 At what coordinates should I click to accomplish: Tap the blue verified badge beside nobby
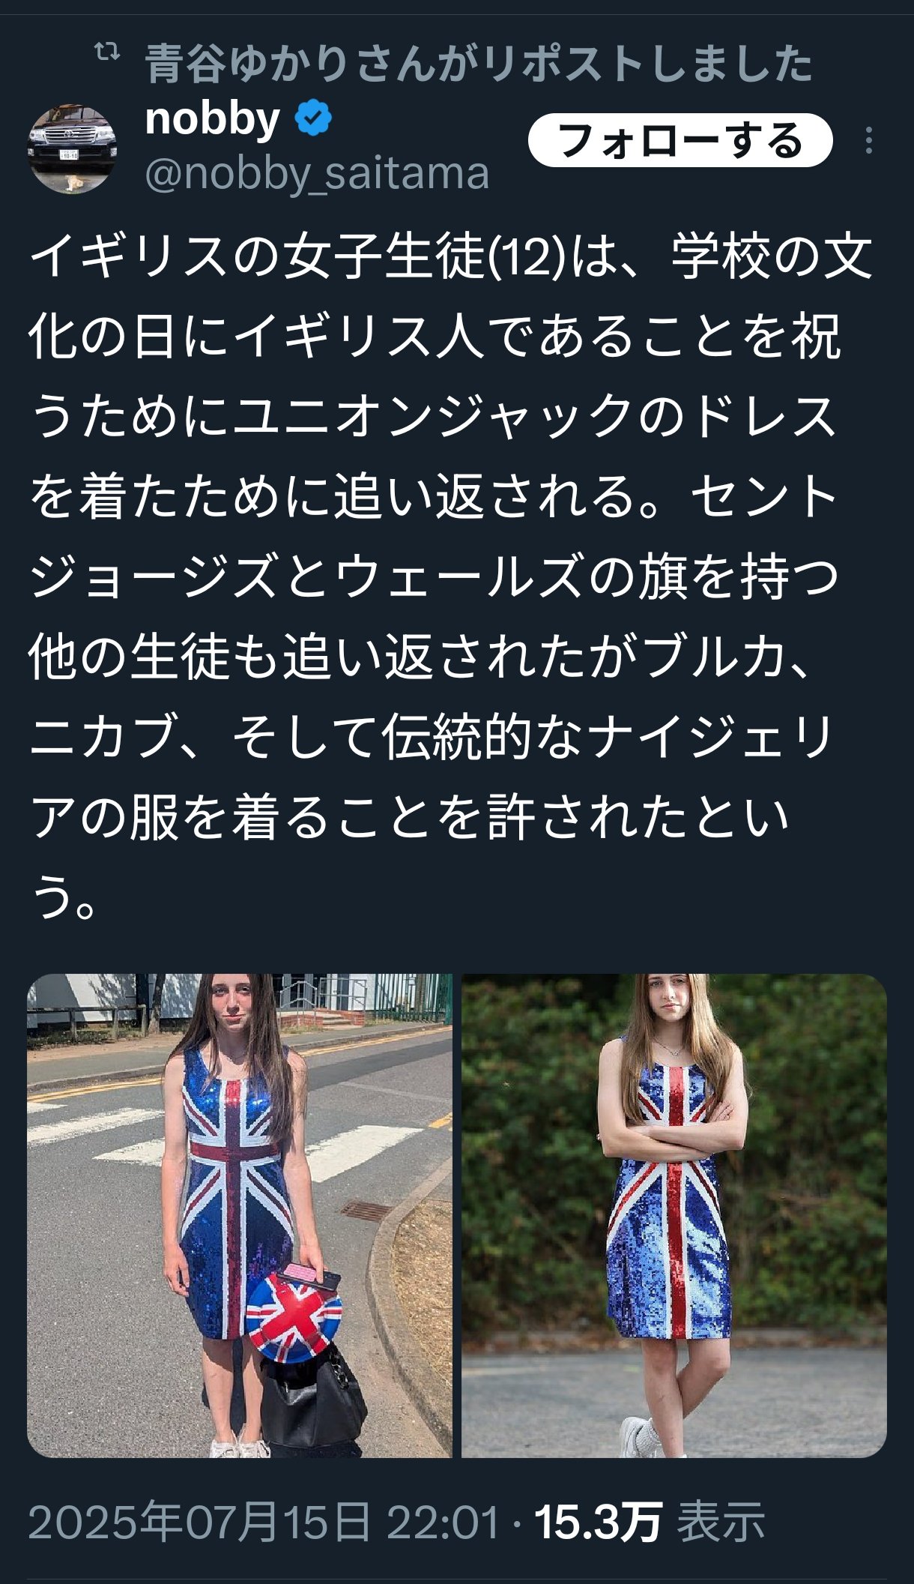pyautogui.click(x=313, y=118)
